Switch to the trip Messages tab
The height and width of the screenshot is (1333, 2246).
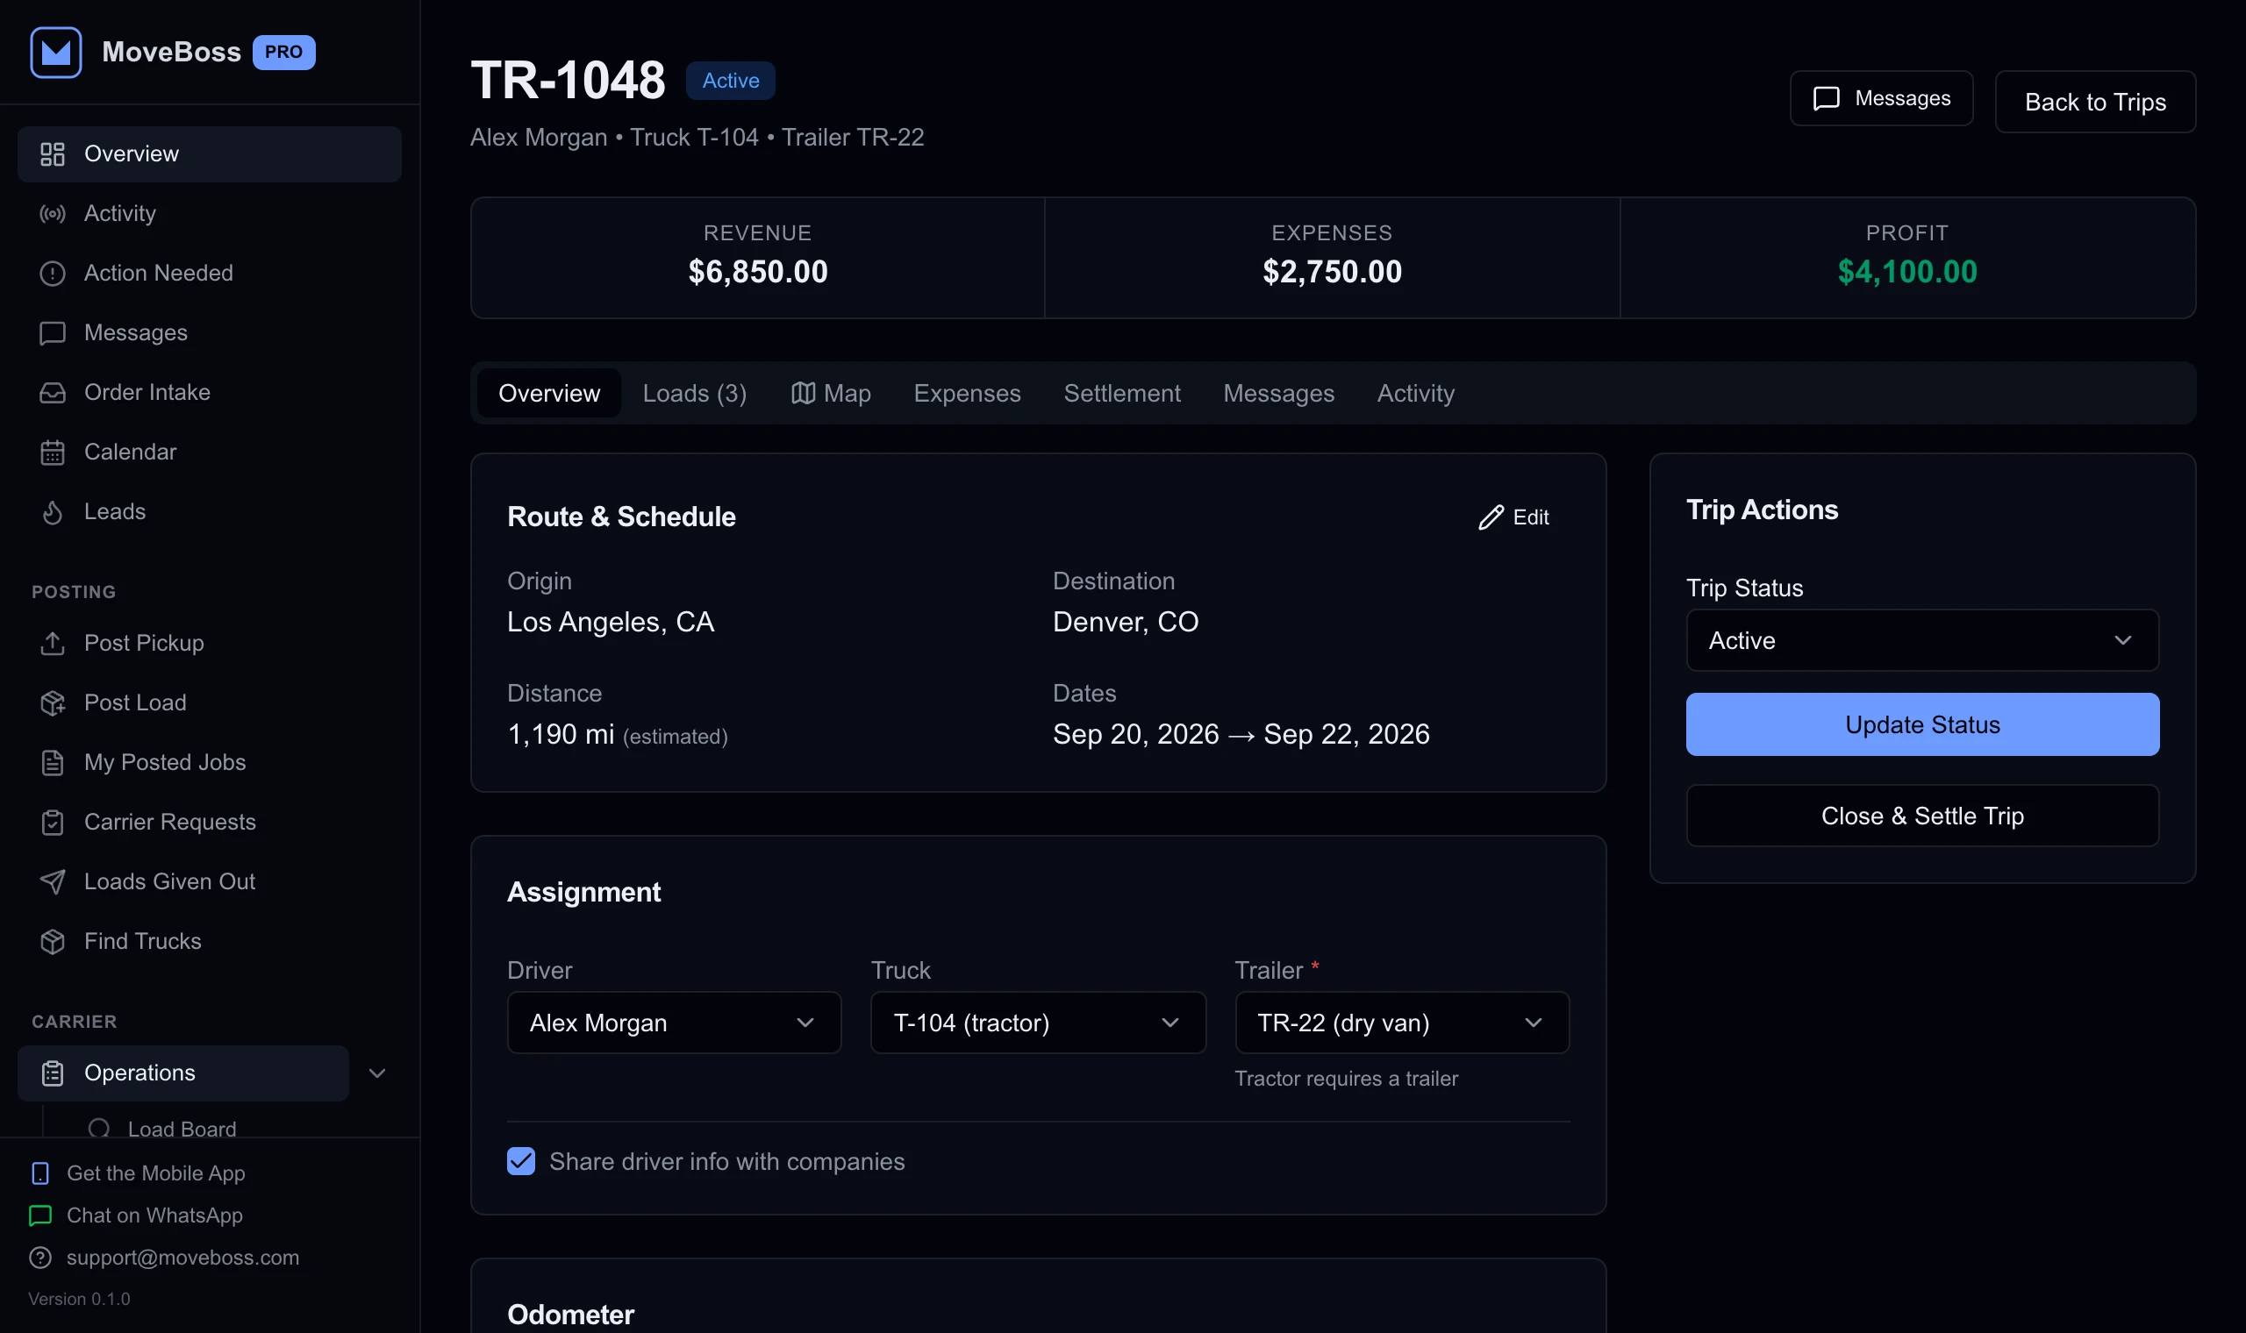point(1278,394)
